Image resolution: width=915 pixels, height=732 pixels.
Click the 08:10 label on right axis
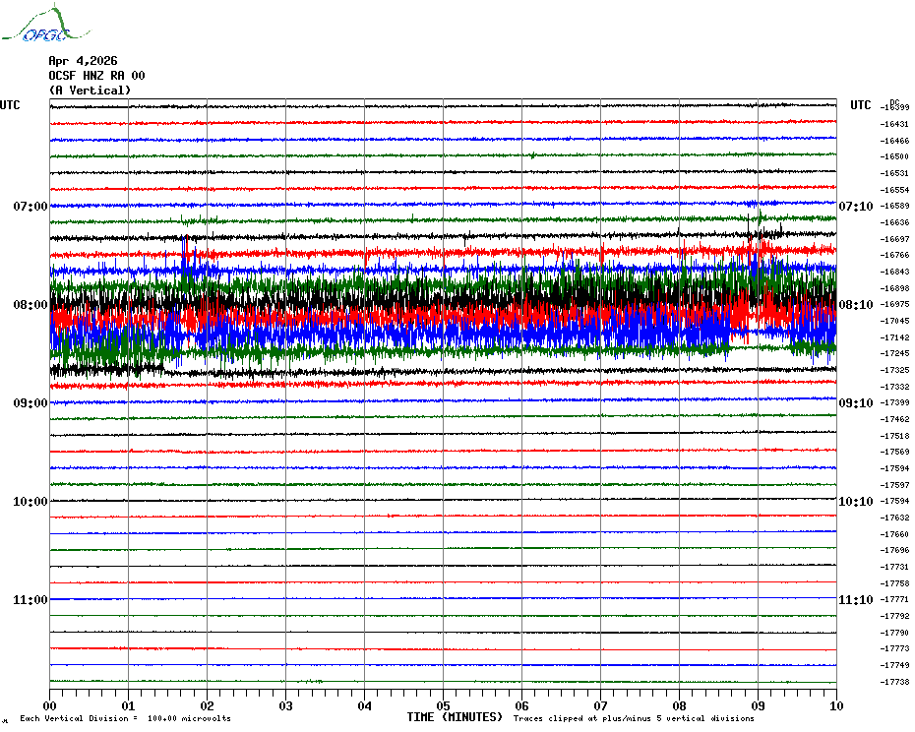[856, 305]
